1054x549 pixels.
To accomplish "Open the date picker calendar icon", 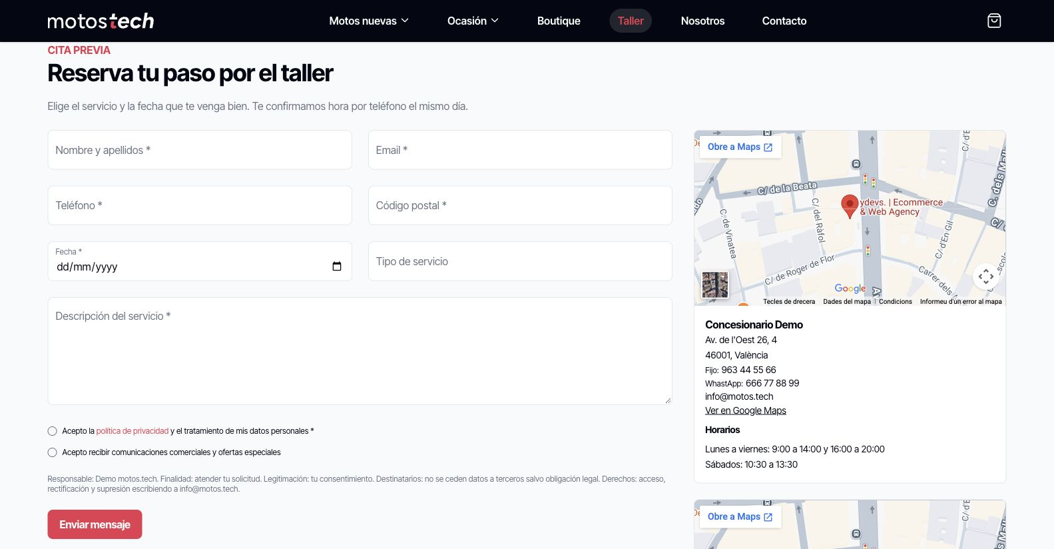I will [x=337, y=267].
